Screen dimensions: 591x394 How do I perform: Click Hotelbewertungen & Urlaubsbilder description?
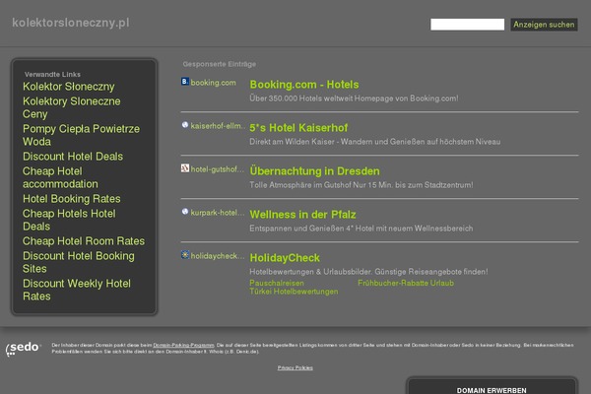[368, 272]
